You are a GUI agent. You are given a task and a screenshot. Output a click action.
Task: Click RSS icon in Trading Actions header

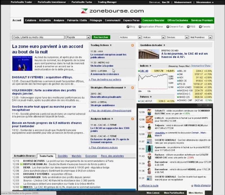tap(132, 45)
